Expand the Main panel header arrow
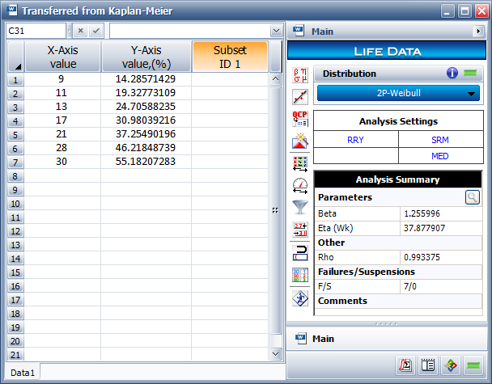This screenshot has height=384, width=492. tap(478, 32)
